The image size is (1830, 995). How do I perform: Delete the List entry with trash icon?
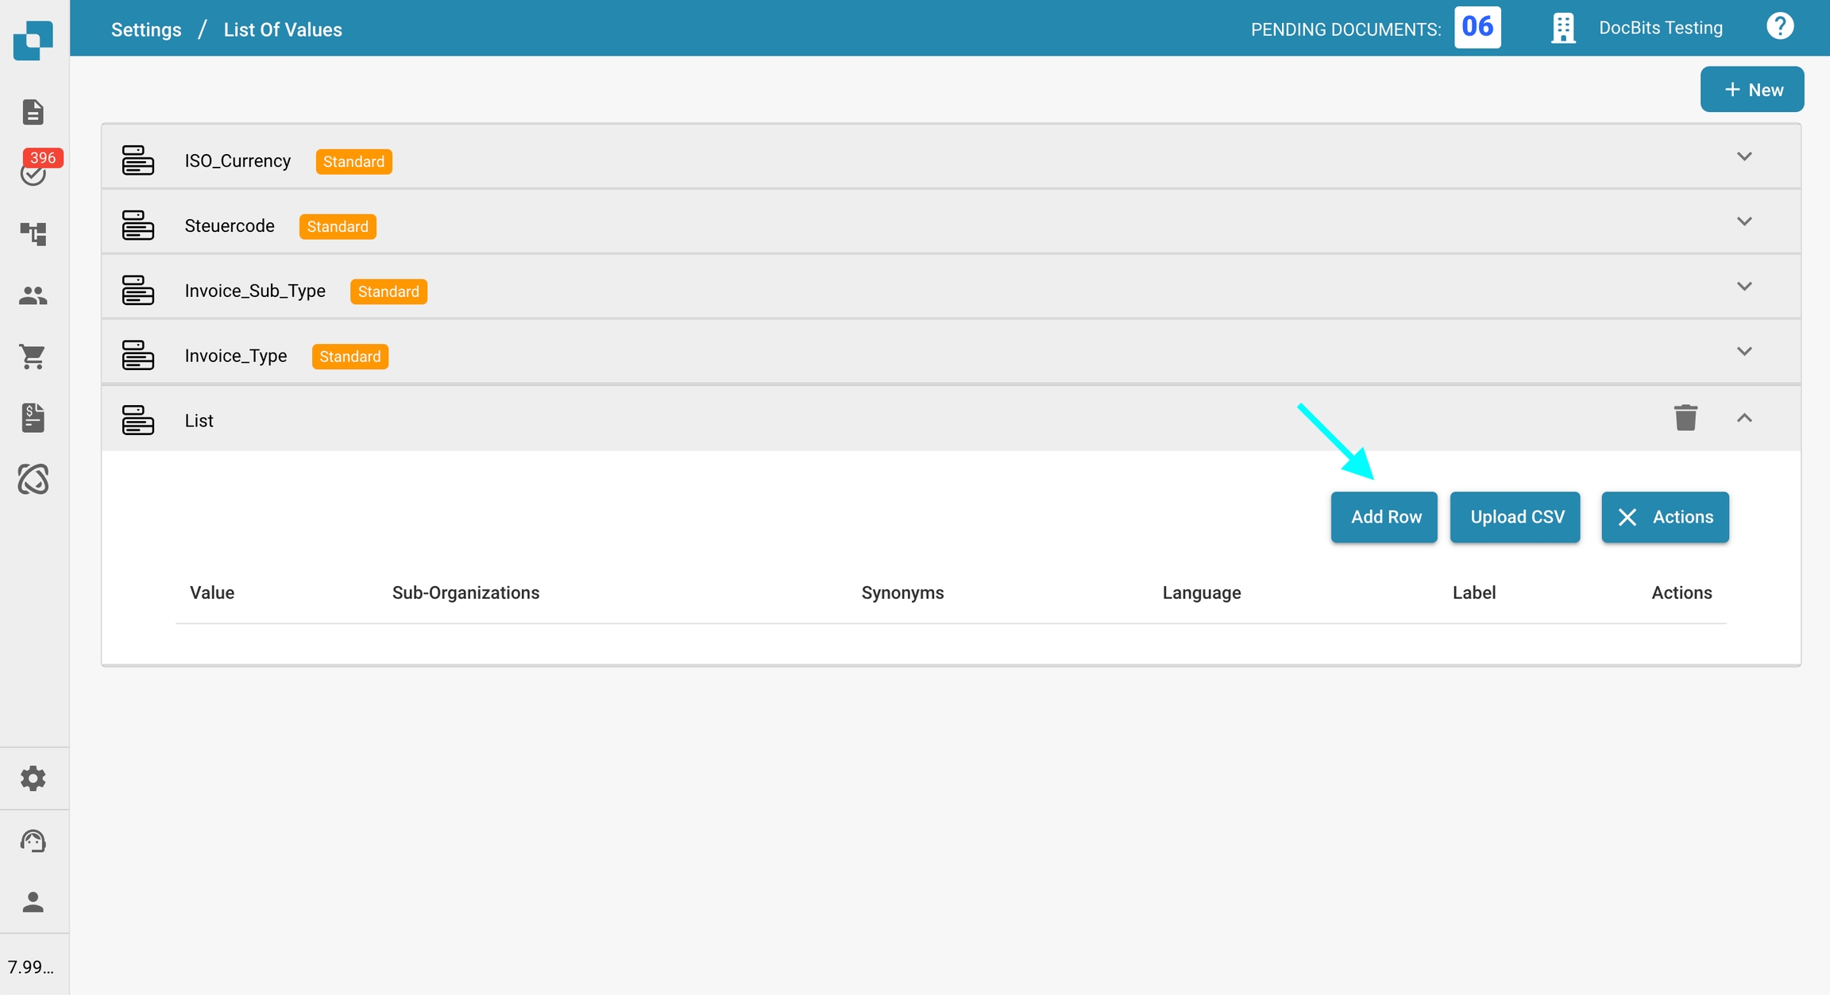1685,418
